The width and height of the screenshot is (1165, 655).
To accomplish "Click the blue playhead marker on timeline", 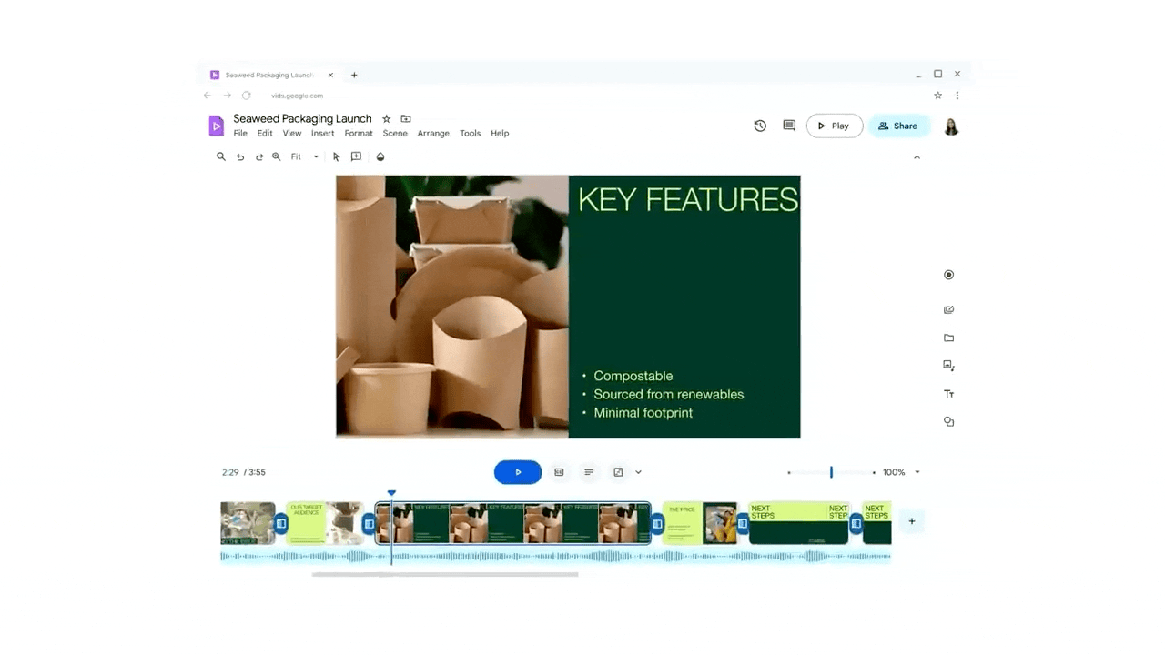I will 391,493.
